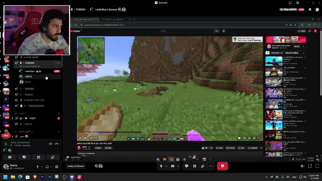
Task: Join the LIVE NOW voice channel
Action: pyautogui.click(x=37, y=57)
